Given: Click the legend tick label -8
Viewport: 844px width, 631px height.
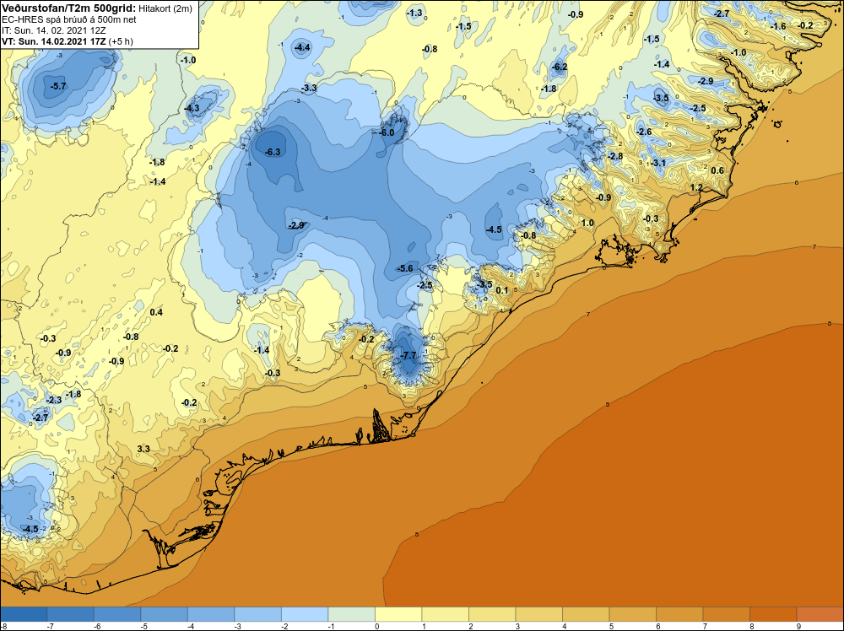Looking at the screenshot, I should click(3, 626).
